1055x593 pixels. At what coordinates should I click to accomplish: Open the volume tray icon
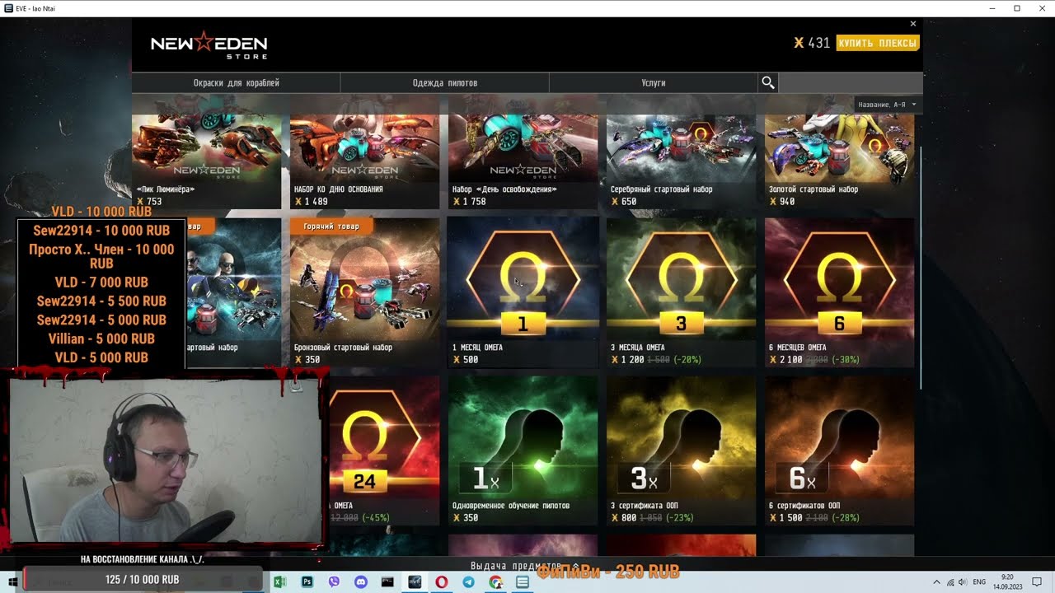(964, 581)
